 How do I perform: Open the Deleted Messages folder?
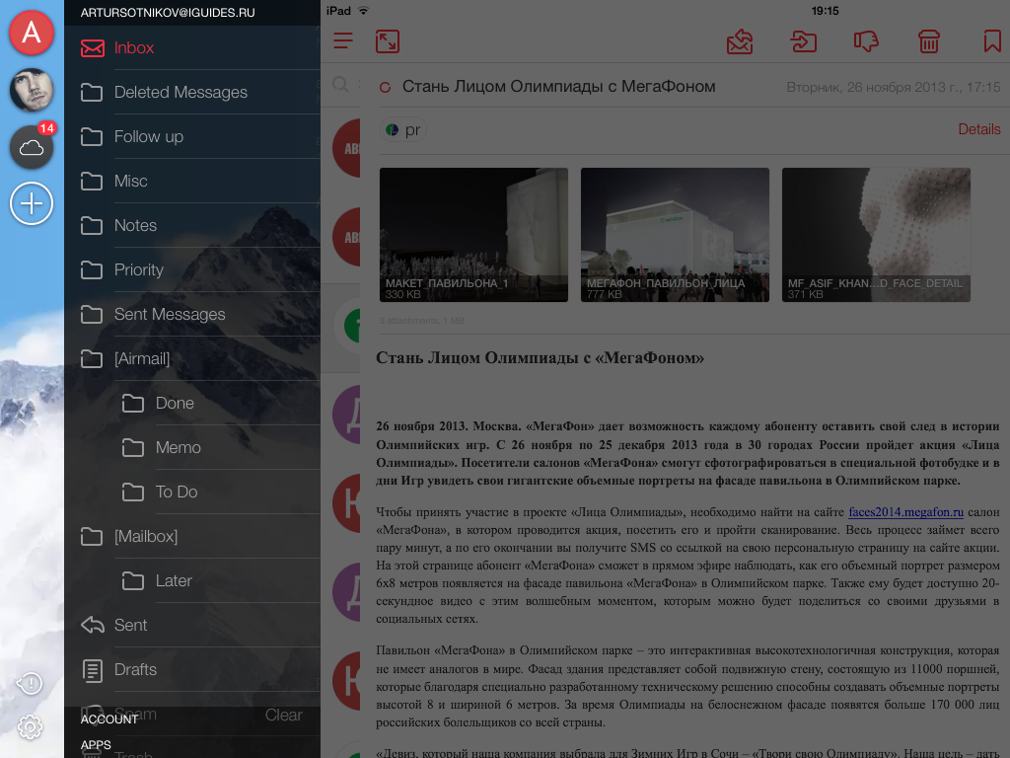pos(192,92)
